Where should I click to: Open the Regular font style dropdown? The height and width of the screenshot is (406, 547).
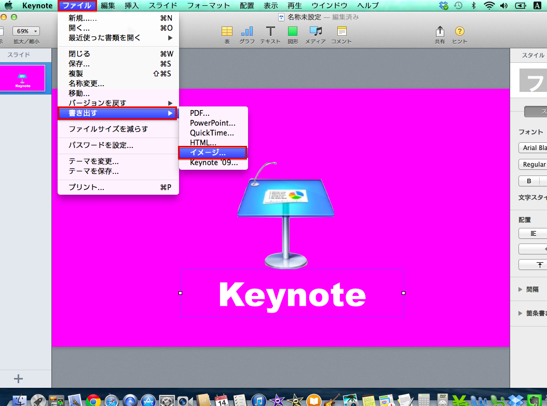(532, 164)
